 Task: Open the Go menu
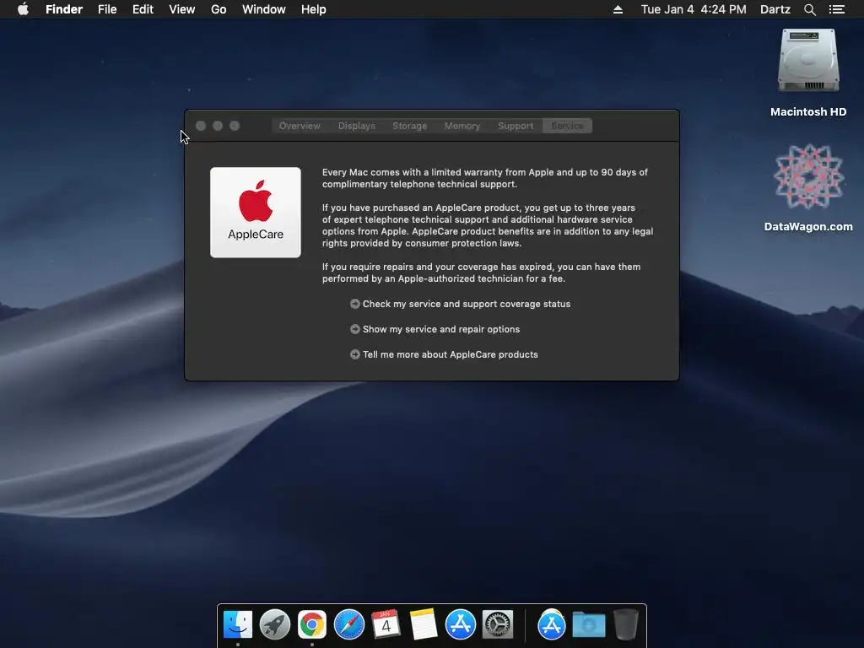pyautogui.click(x=219, y=9)
